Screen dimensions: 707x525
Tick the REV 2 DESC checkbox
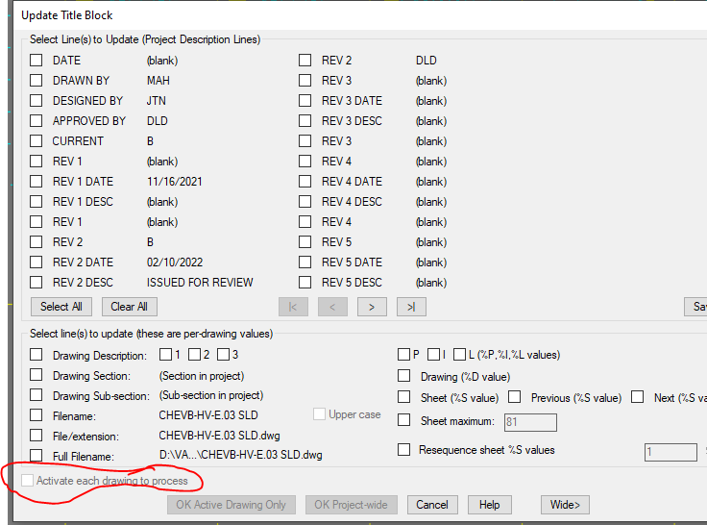point(37,282)
